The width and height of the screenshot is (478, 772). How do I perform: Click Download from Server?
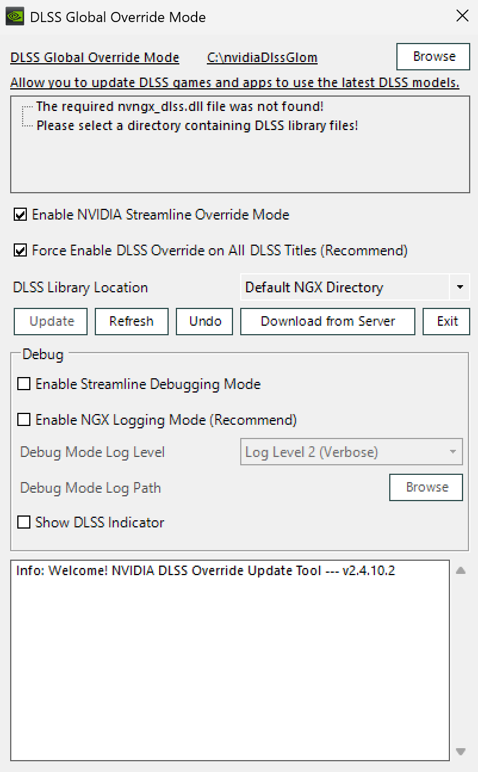tap(328, 322)
